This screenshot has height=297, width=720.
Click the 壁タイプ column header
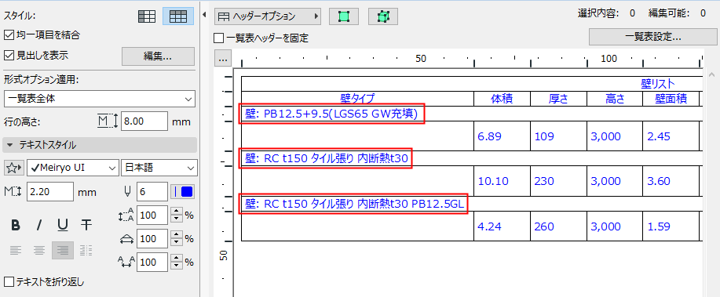(x=357, y=99)
